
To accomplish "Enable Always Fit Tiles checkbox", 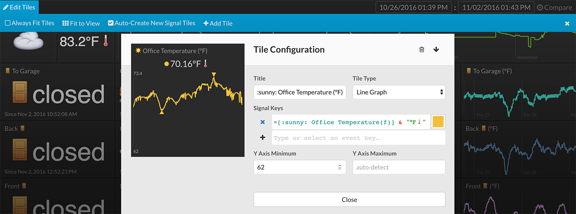I will [8, 23].
